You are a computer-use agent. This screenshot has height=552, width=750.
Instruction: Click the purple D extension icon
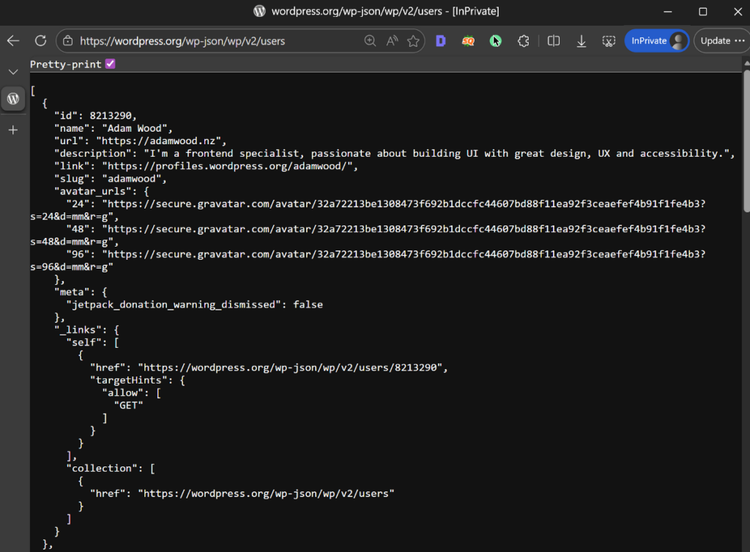pyautogui.click(x=440, y=41)
